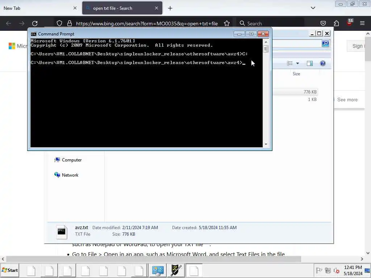
Task: Click the avz.txt file icon in details pane
Action: pyautogui.click(x=62, y=232)
